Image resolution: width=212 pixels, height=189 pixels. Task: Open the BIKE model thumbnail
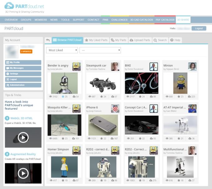pos(142,83)
